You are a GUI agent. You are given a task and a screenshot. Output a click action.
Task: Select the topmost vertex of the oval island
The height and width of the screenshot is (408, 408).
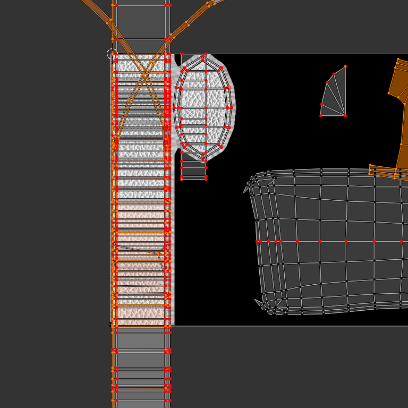[x=203, y=55]
